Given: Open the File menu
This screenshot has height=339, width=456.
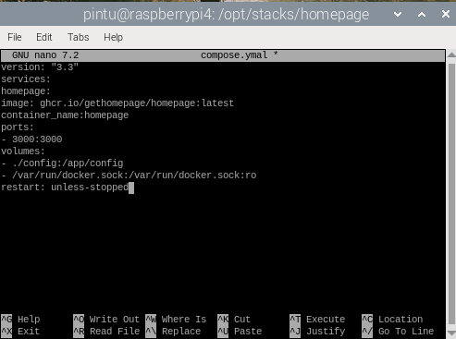Looking at the screenshot, I should point(15,37).
